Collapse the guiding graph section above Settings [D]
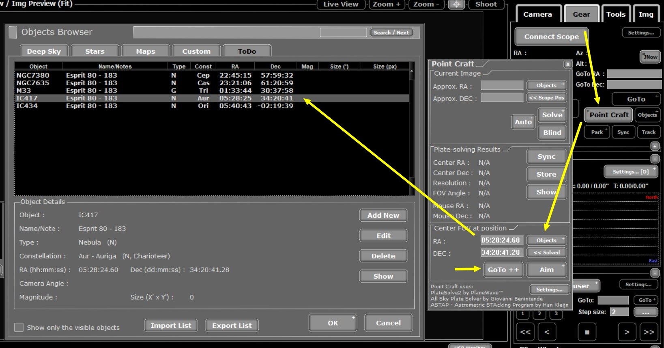This screenshot has height=348, width=664. coord(655,158)
